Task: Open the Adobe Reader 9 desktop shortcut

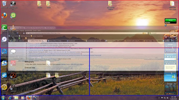Action: pos(13,65)
